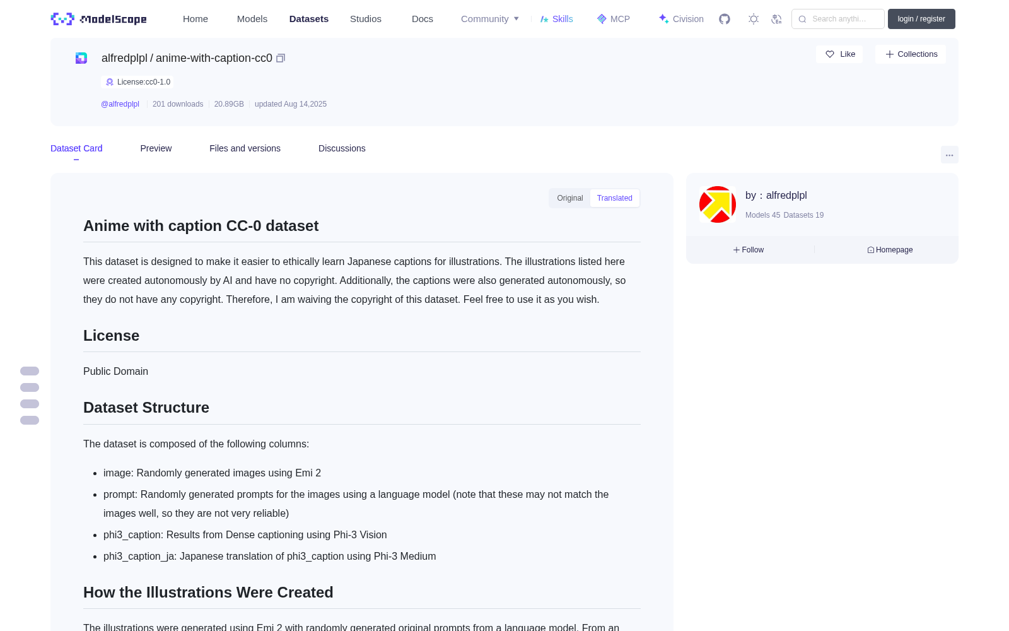
Task: Open the GitHub icon link
Action: (725, 19)
